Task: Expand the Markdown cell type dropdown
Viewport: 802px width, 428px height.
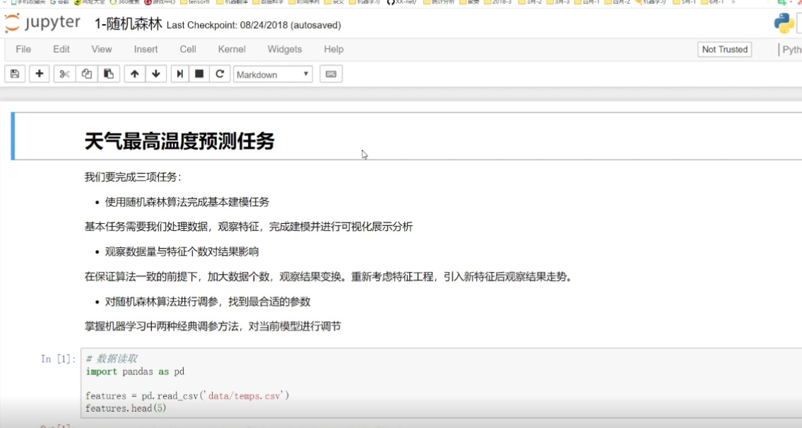Action: click(273, 74)
